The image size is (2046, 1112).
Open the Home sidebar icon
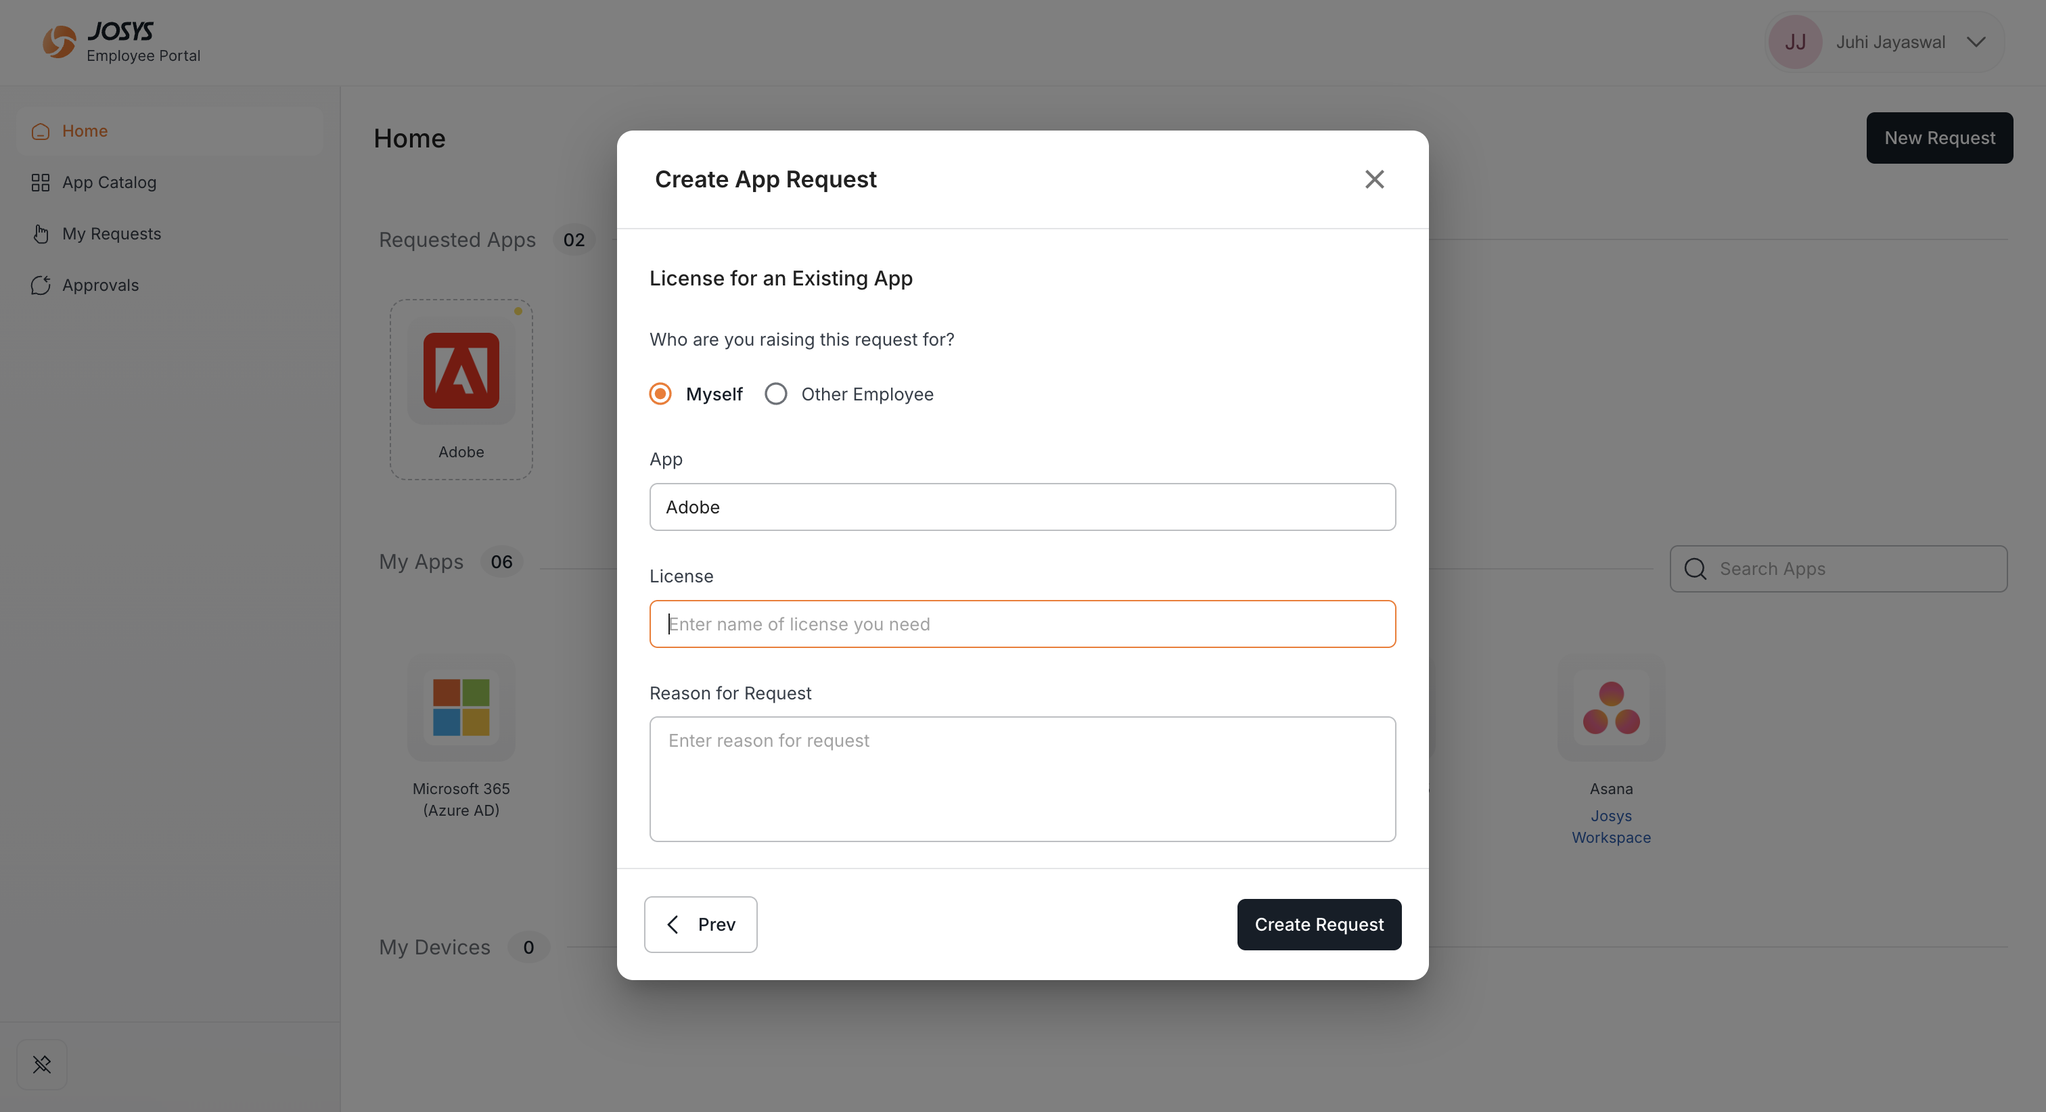click(41, 131)
